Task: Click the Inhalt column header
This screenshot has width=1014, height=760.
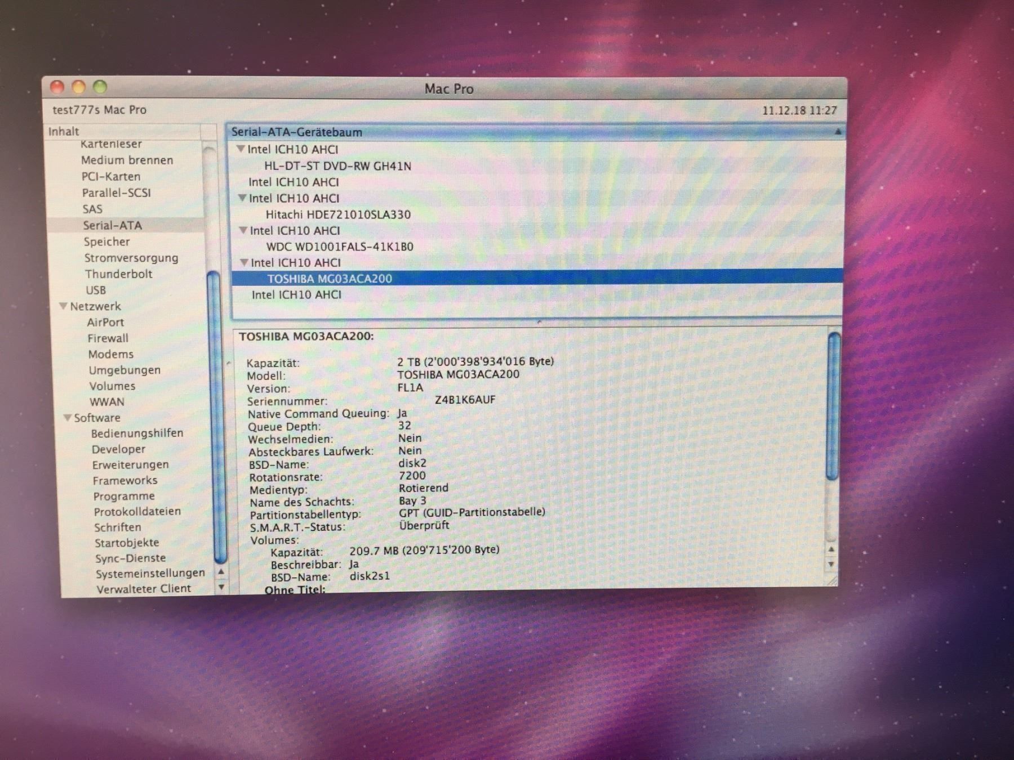Action: tap(122, 132)
